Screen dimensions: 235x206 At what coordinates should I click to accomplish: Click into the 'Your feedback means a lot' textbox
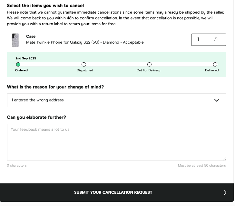116,142
